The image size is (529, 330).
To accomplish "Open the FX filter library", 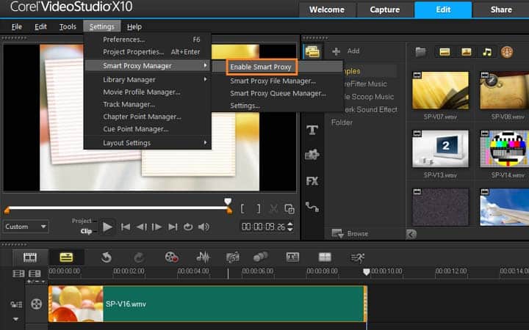I will [312, 181].
